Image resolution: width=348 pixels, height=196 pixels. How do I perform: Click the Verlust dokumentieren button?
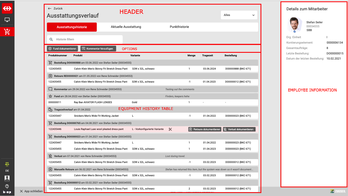[x=239, y=129]
